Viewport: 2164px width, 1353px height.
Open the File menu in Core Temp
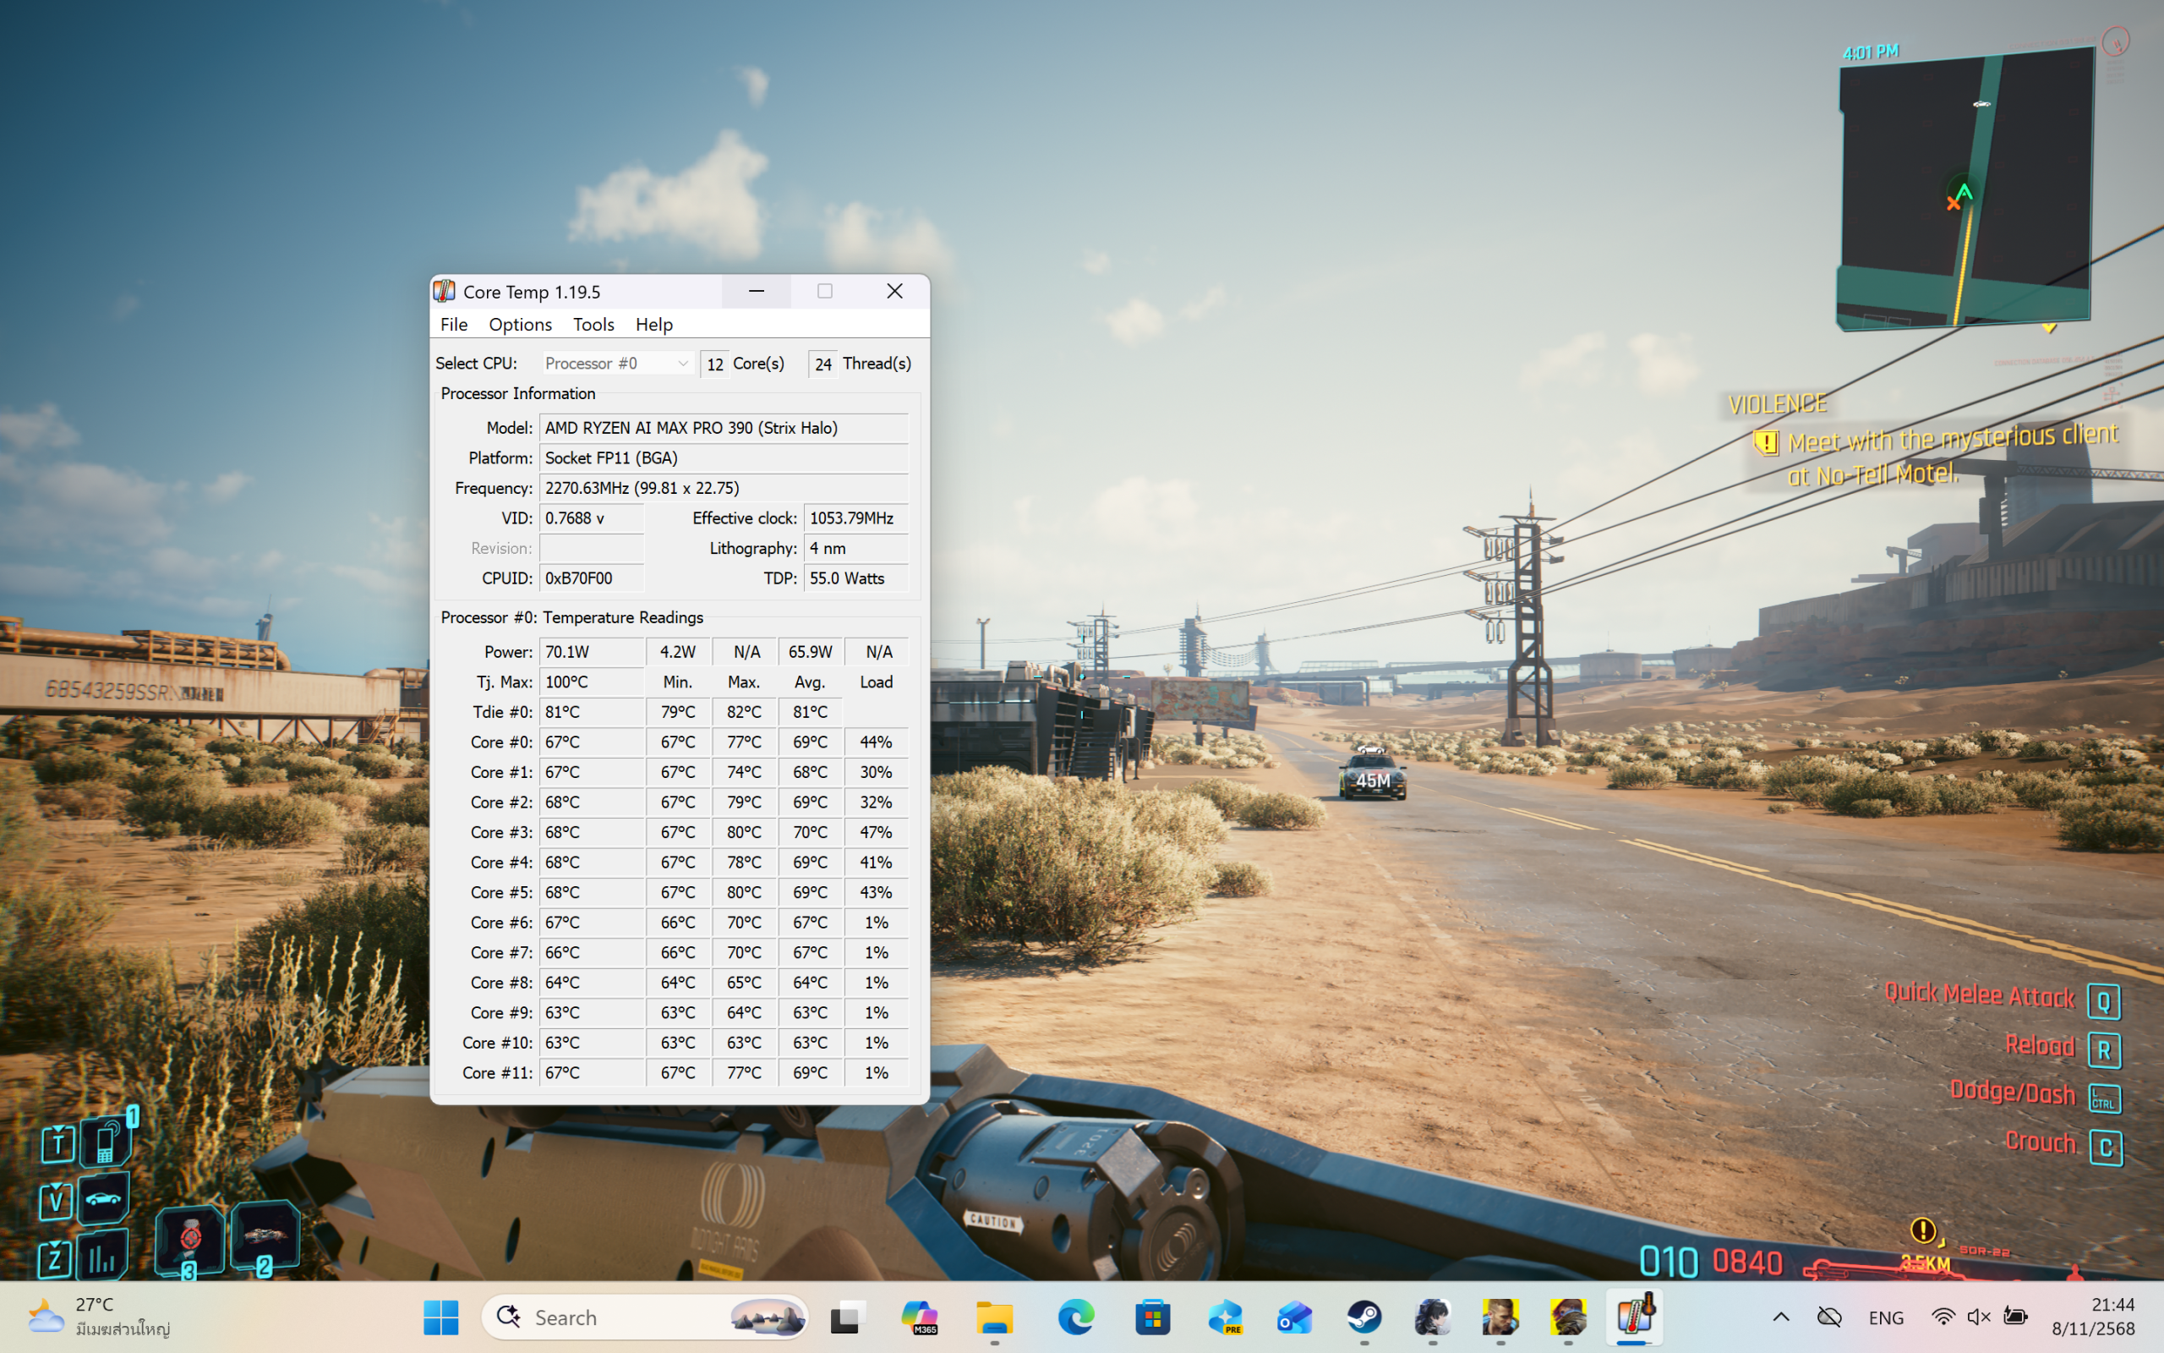point(453,324)
